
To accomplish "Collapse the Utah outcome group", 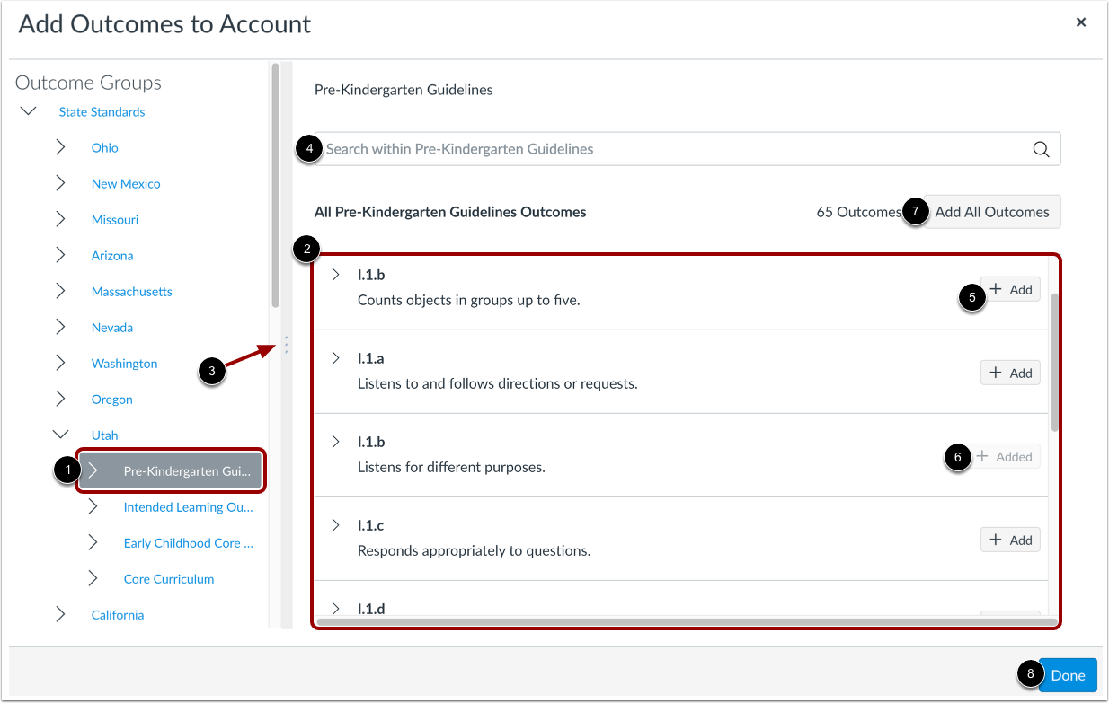I will coord(60,435).
